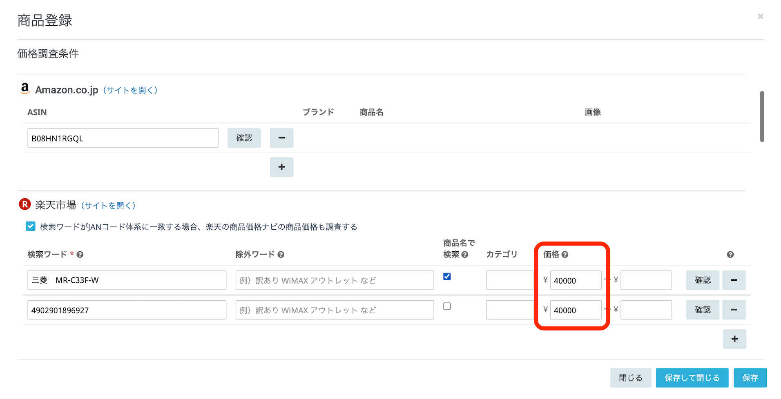The width and height of the screenshot is (781, 399).
Task: Remove the 4902901896927 search row
Action: click(734, 310)
